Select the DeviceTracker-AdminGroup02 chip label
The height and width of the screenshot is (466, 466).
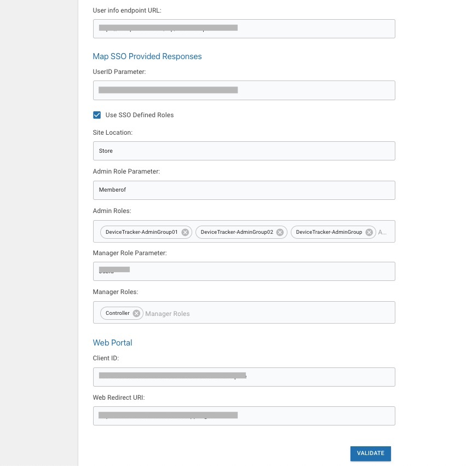pos(237,232)
